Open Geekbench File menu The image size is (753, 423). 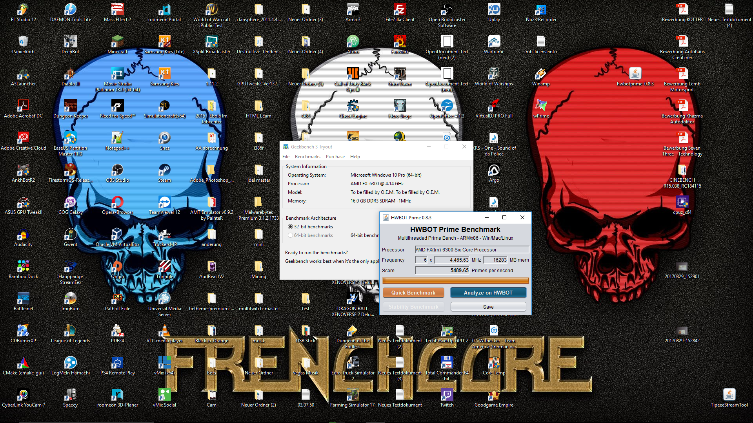point(286,157)
